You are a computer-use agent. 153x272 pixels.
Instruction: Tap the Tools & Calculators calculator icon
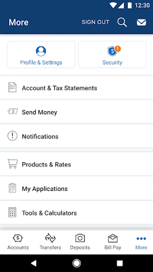pos(12,212)
